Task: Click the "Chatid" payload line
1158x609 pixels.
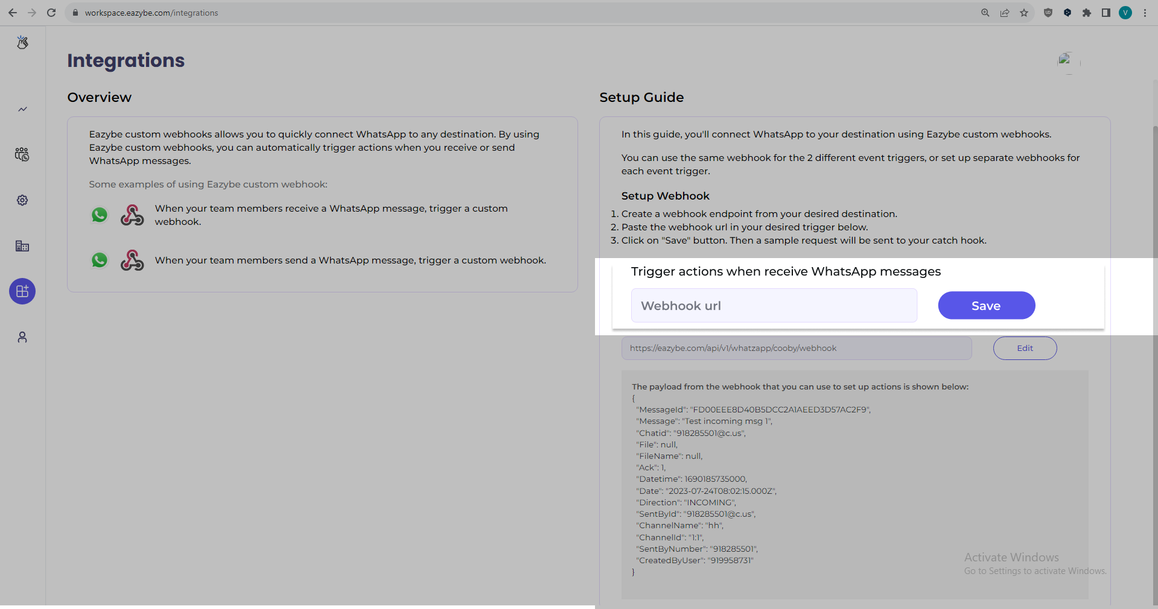Action: (x=691, y=433)
